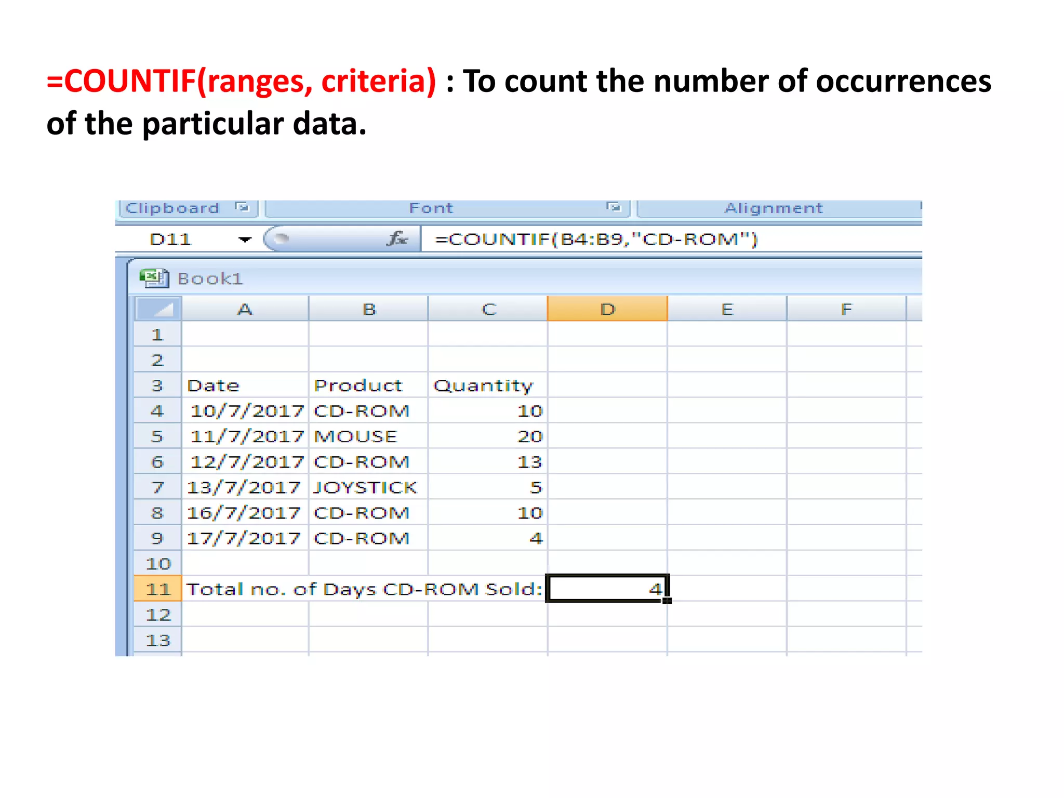
Task: Click CD-ROM cell in row 4
Action: 368,410
